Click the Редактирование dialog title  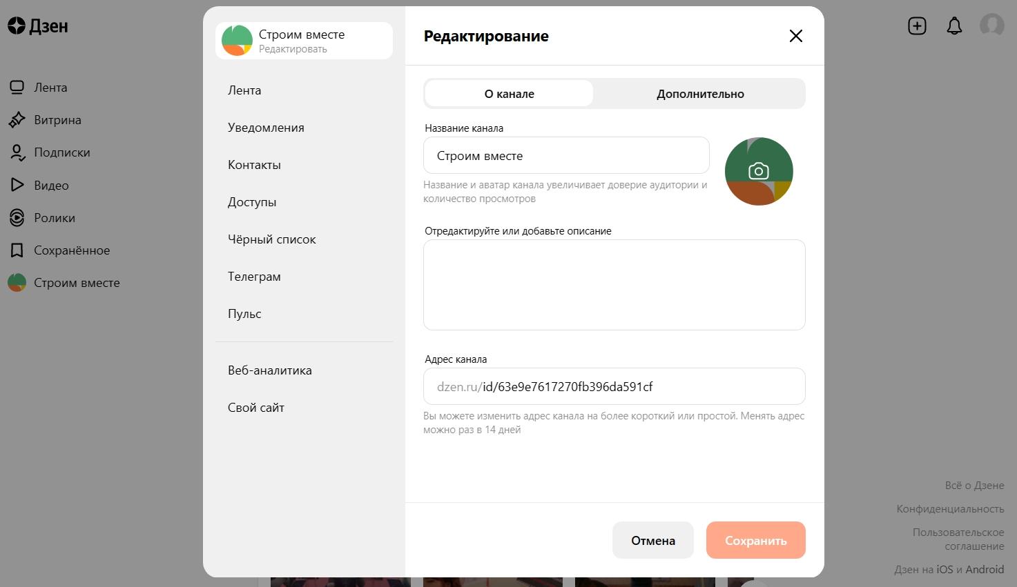click(x=486, y=36)
